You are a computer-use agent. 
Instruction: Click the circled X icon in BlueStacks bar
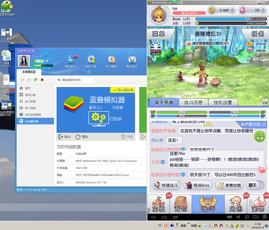click(x=264, y=217)
